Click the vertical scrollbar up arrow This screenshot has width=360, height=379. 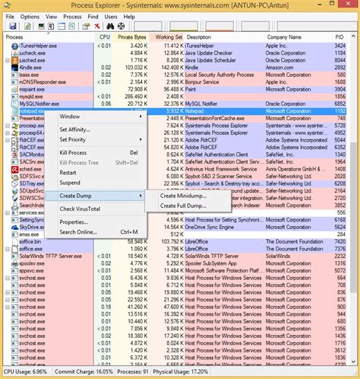click(353, 37)
